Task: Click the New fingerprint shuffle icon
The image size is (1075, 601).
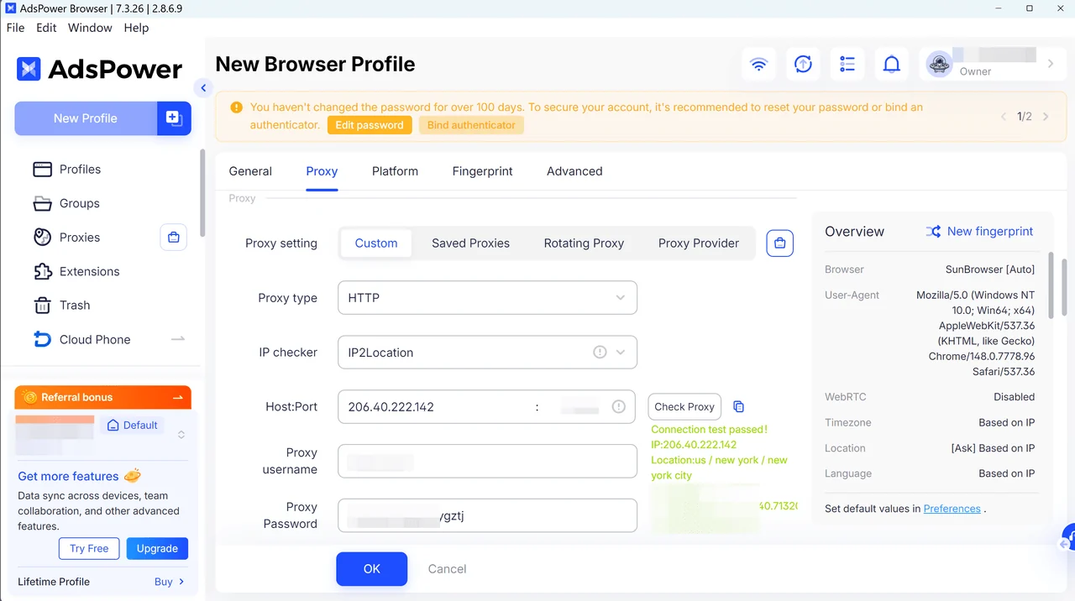Action: [933, 232]
